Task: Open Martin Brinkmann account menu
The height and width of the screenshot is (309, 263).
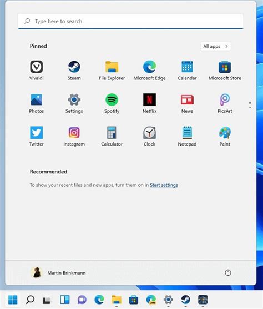Action: point(58,273)
